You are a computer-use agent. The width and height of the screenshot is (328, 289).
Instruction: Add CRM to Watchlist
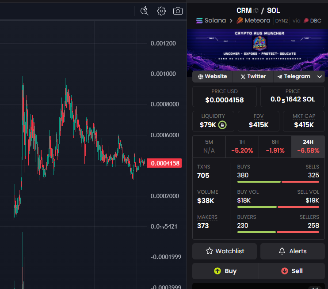click(225, 251)
